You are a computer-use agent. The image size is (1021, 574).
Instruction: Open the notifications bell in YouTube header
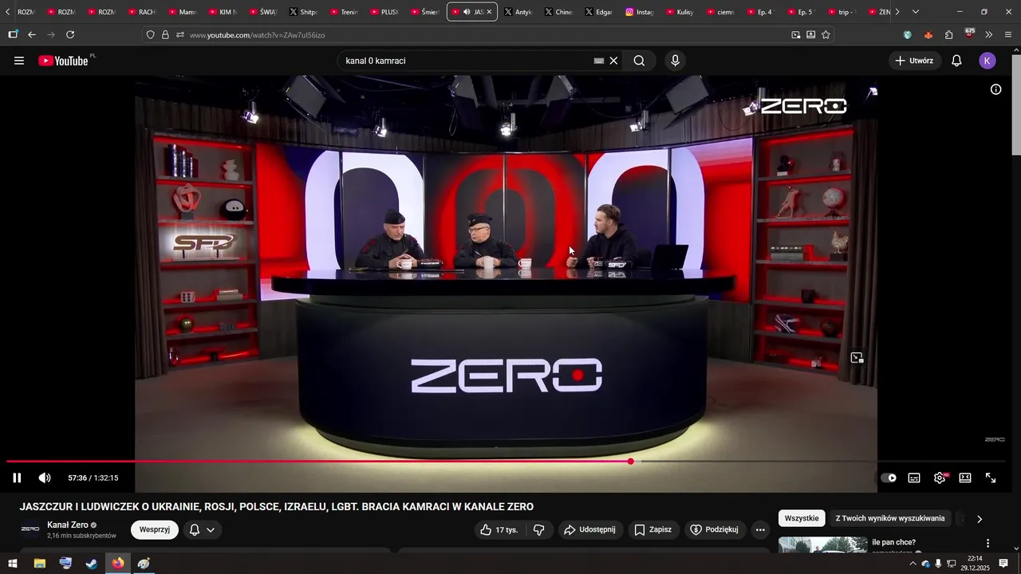956,61
